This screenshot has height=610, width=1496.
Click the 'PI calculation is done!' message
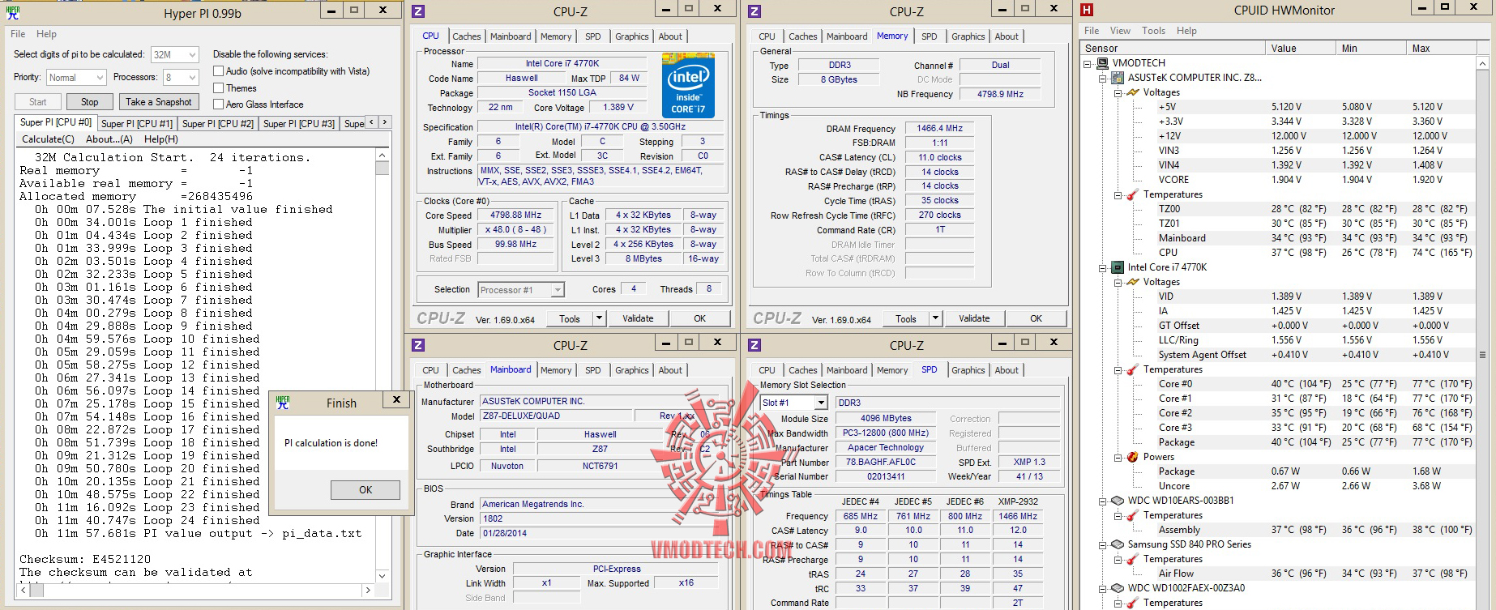click(331, 443)
